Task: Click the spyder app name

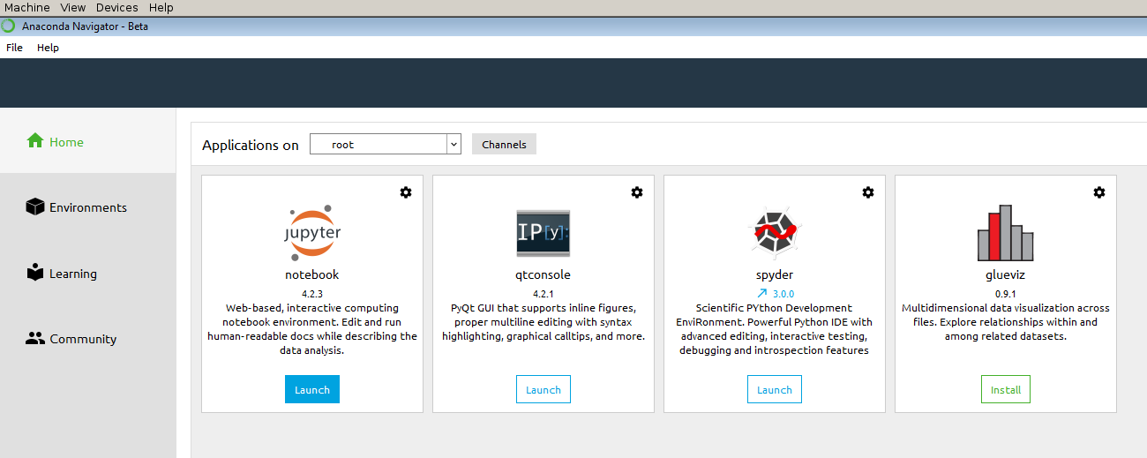Action: [x=775, y=274]
